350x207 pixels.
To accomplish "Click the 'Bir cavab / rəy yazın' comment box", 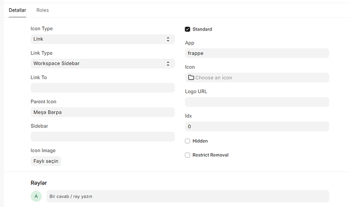I will [x=187, y=196].
